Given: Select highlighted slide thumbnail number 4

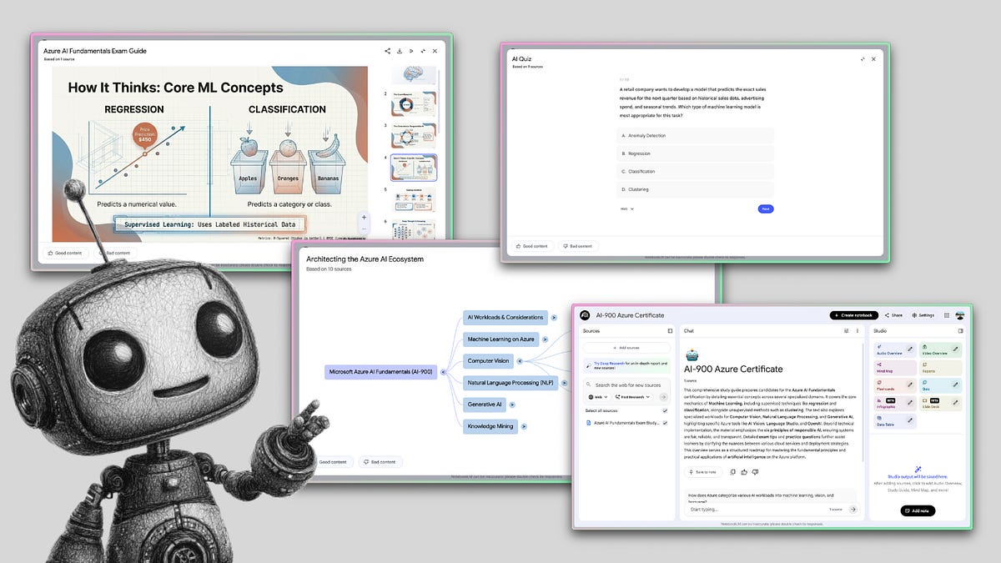Looking at the screenshot, I should [x=413, y=168].
